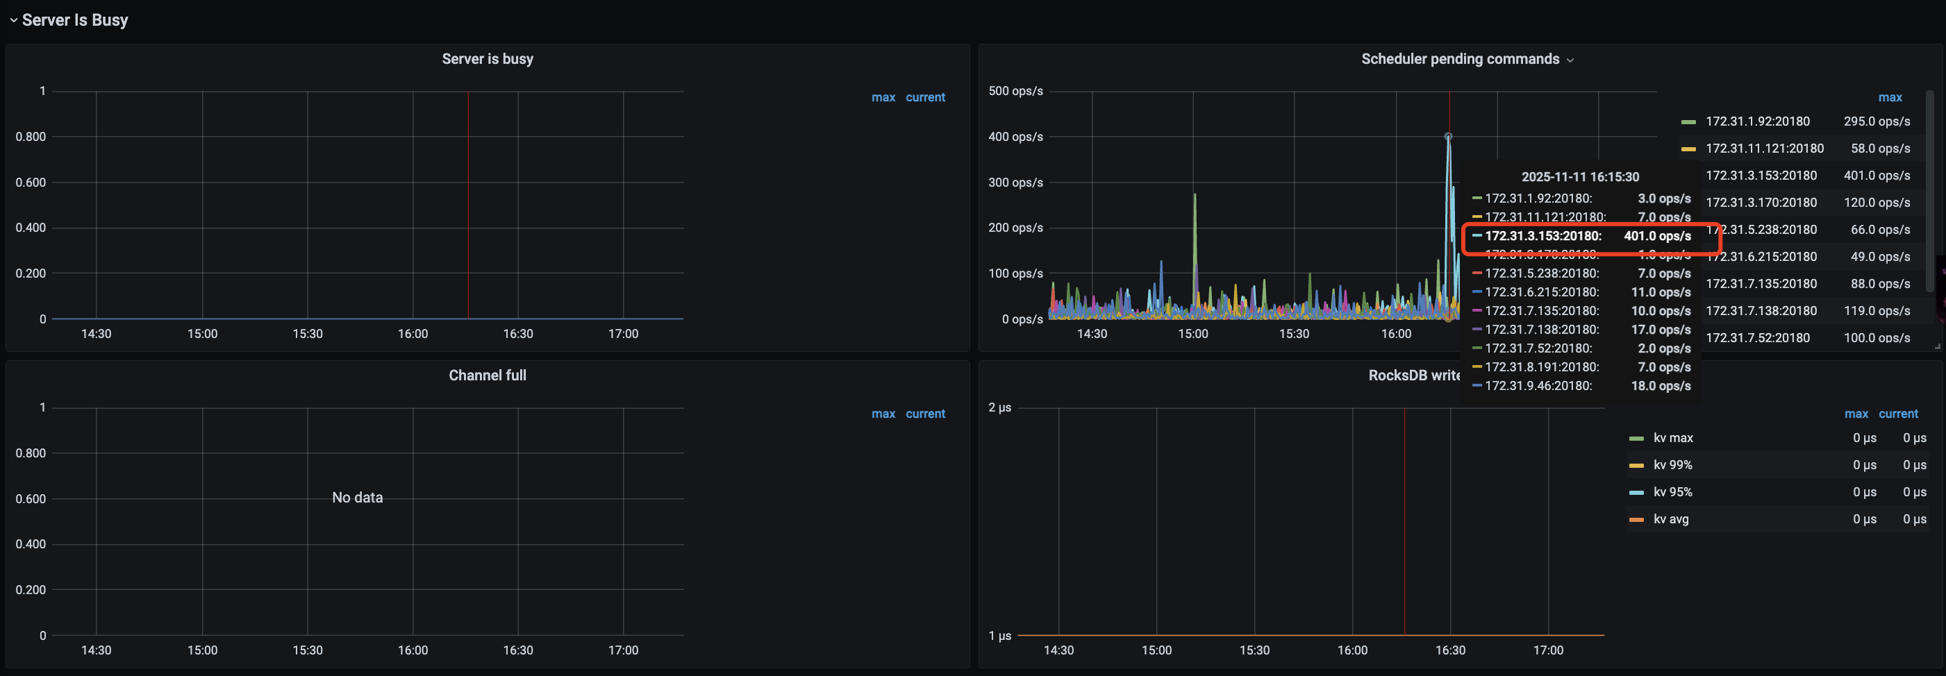Toggle kv max series label in RocksDB legend
This screenshot has height=676, width=1946.
point(1672,438)
